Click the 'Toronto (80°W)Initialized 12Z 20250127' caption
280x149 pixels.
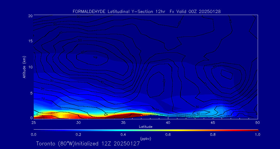(88, 144)
